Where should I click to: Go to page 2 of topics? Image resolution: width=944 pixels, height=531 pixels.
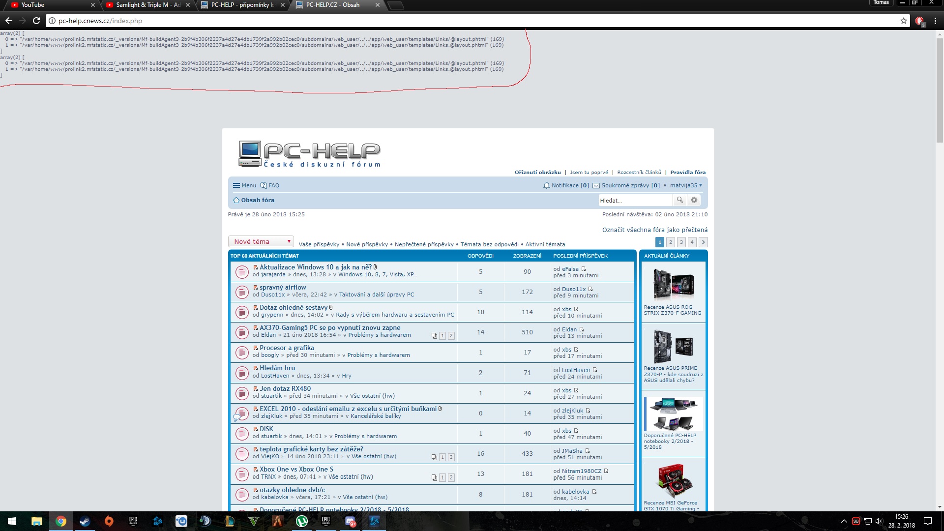[x=670, y=242]
